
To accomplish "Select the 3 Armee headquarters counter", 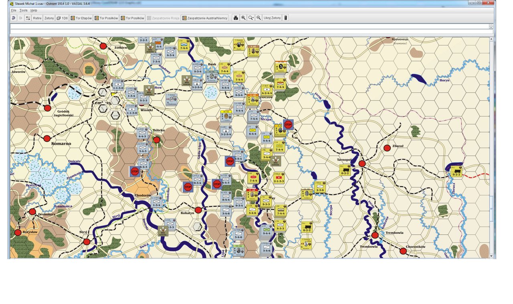I will coord(172,99).
